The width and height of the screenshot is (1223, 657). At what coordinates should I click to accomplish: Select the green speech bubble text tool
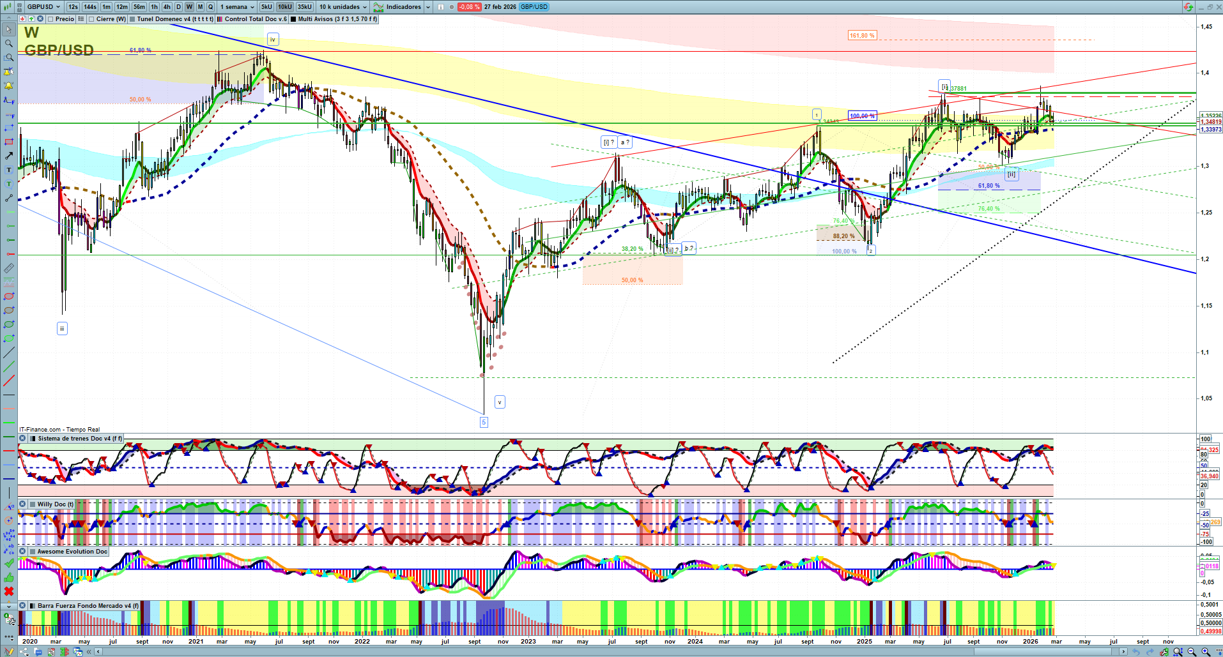(9, 184)
